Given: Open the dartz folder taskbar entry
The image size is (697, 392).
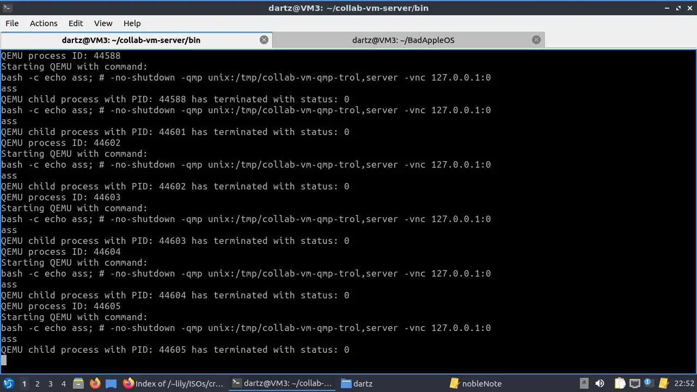Looking at the screenshot, I should click(357, 383).
